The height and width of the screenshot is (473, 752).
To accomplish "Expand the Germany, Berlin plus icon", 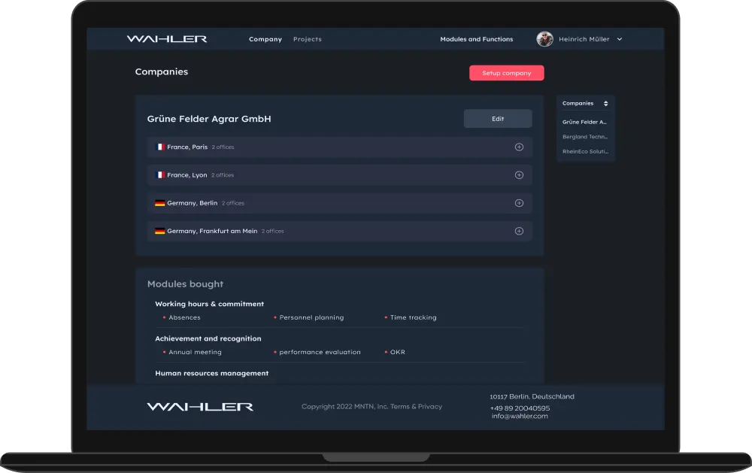I will click(x=519, y=203).
